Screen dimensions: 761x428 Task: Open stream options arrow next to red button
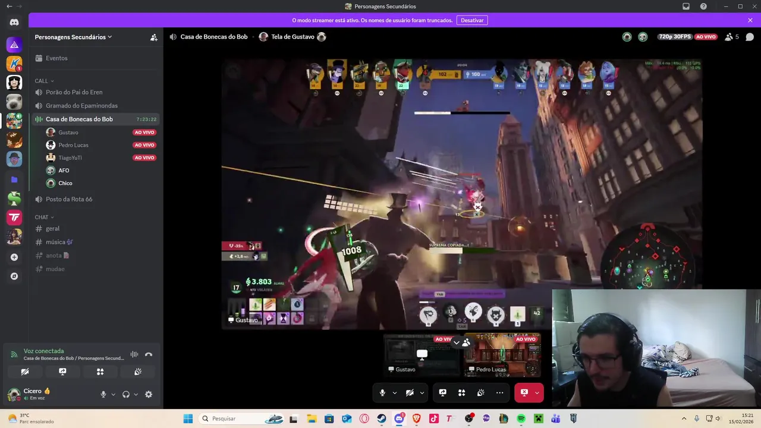537,393
